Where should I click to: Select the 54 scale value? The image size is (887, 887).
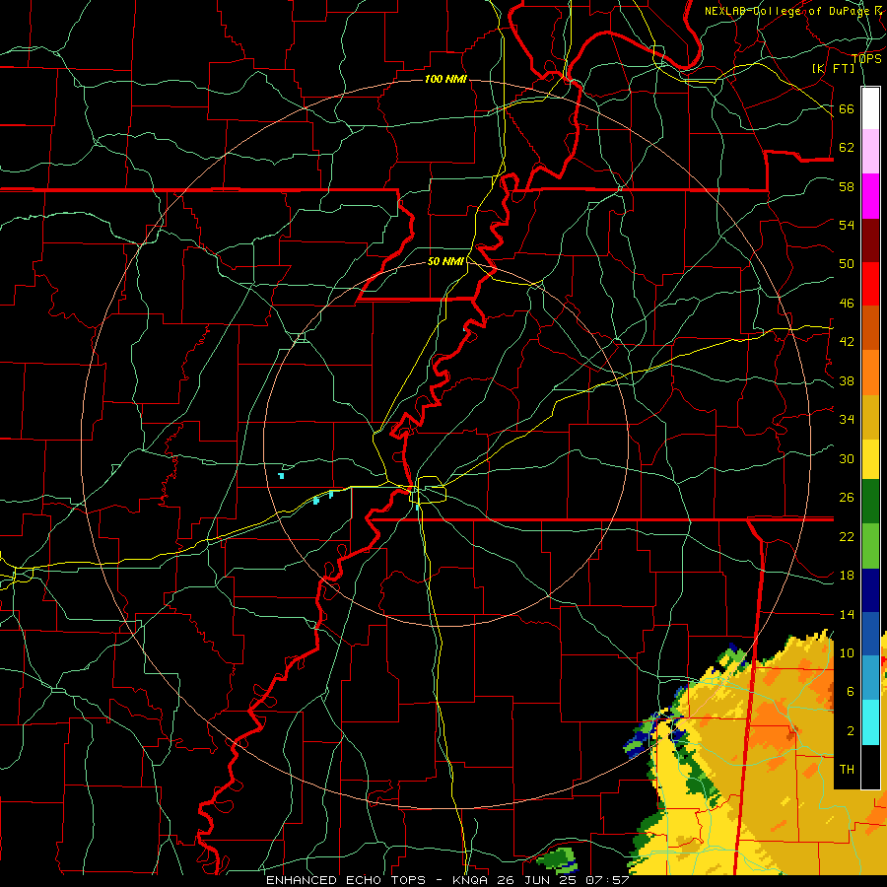(847, 225)
